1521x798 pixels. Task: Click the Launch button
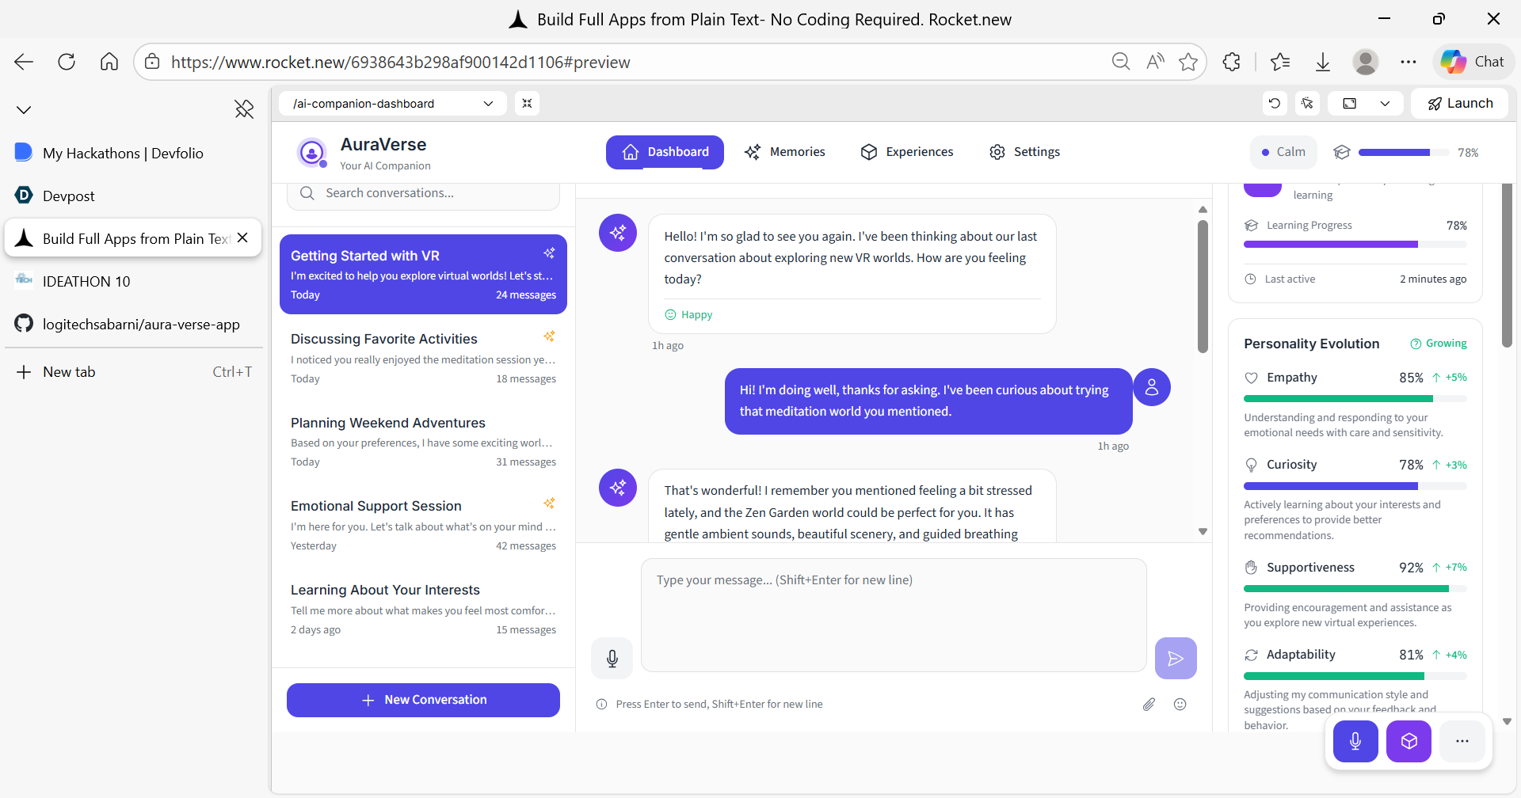pos(1460,104)
